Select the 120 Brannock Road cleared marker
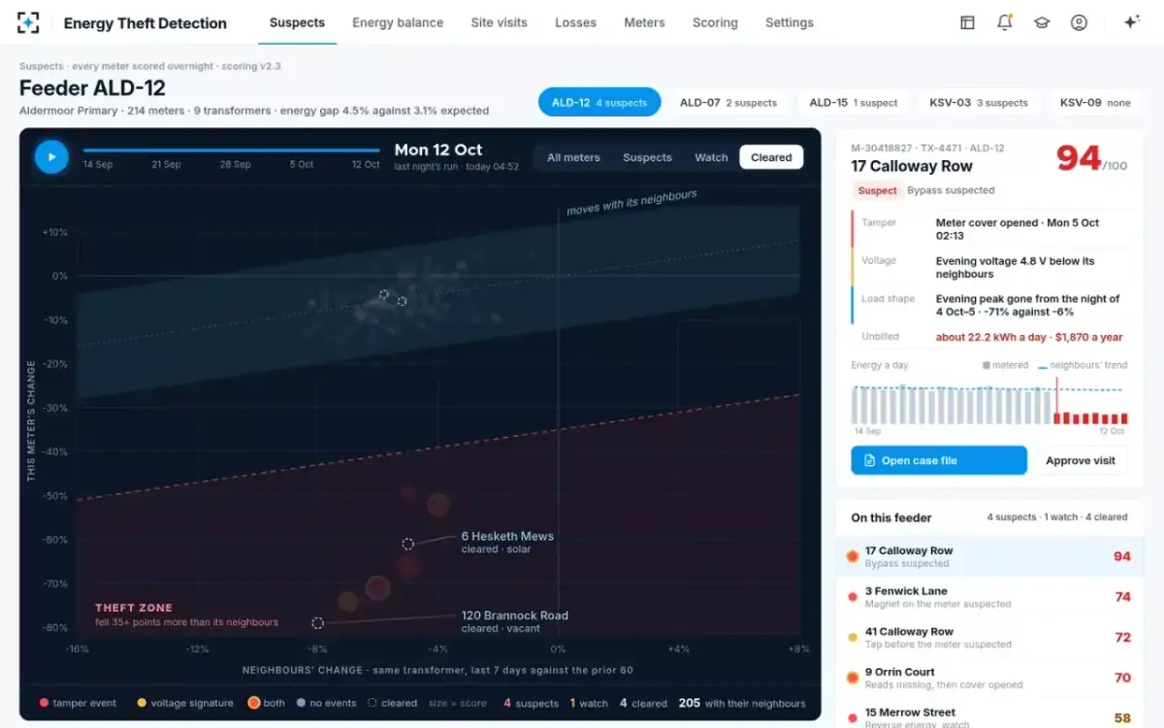The image size is (1164, 728). click(317, 623)
